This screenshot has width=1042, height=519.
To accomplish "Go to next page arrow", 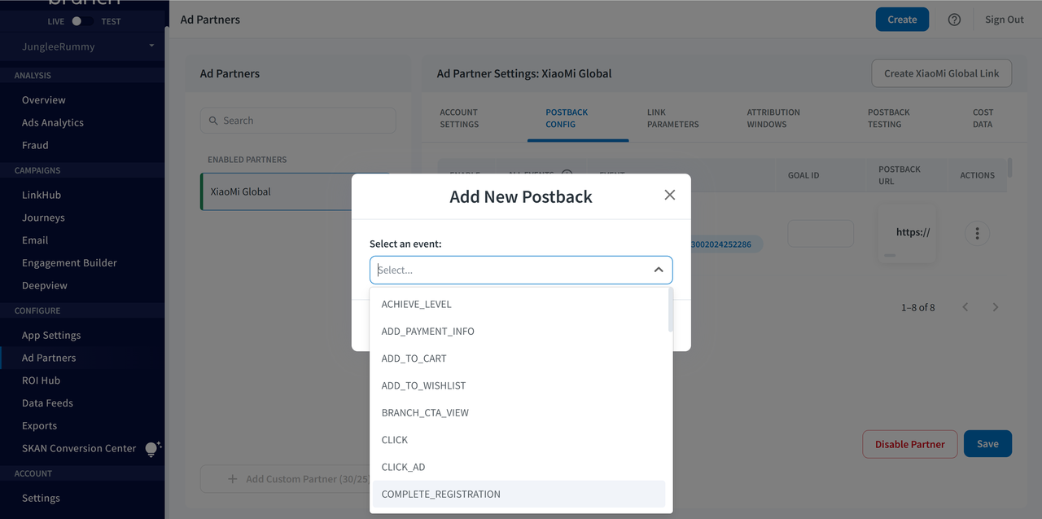I will coord(995,307).
